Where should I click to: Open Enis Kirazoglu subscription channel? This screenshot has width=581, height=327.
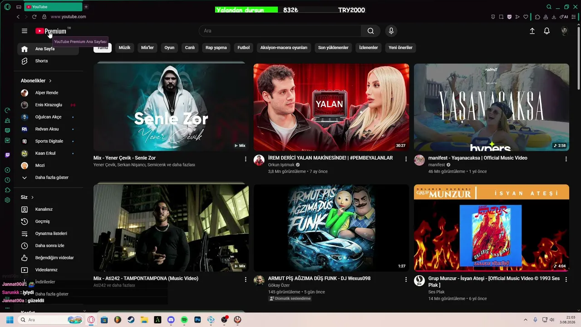coord(48,105)
